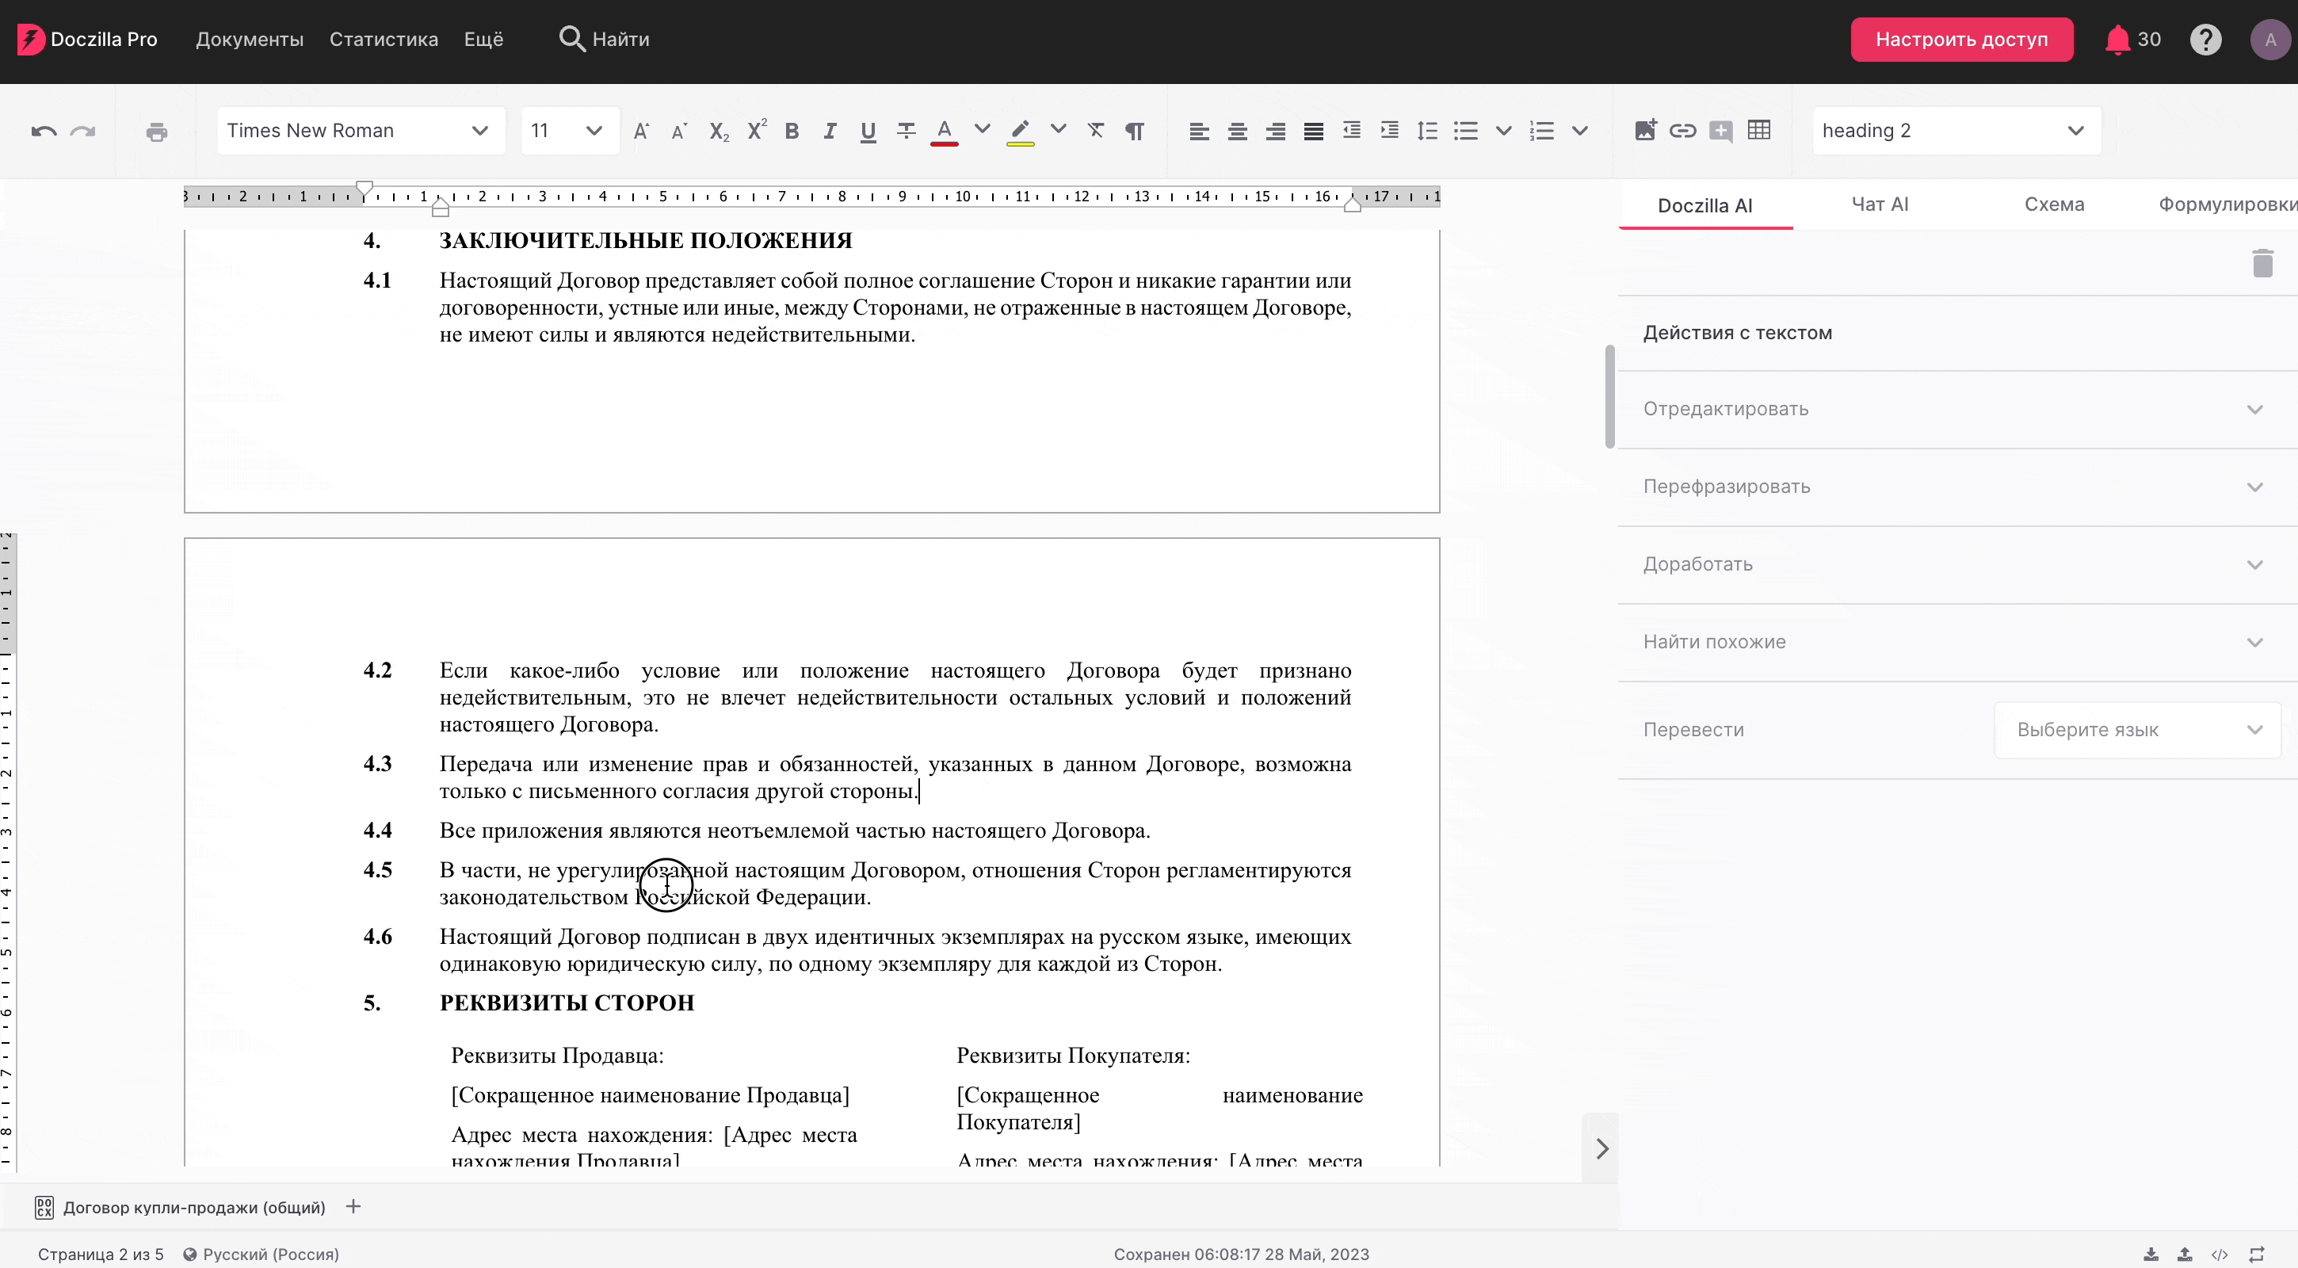The image size is (2298, 1268).
Task: Open the heading 2 style dropdown
Action: 1956,132
